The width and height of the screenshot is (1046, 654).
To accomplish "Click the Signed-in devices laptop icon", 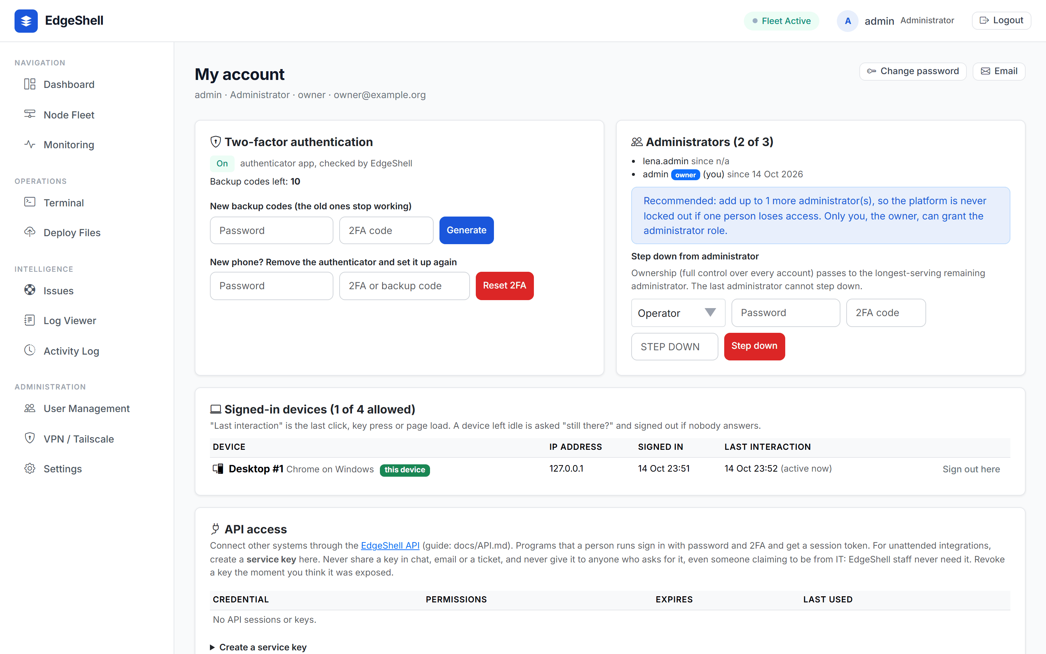I will click(216, 409).
